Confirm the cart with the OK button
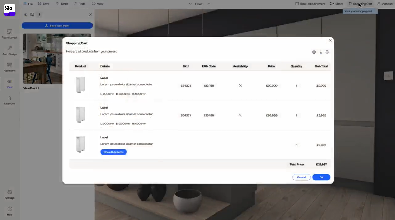The height and width of the screenshot is (220, 395). [321, 177]
